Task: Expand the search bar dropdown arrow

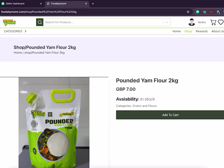Action: (x=167, y=22)
